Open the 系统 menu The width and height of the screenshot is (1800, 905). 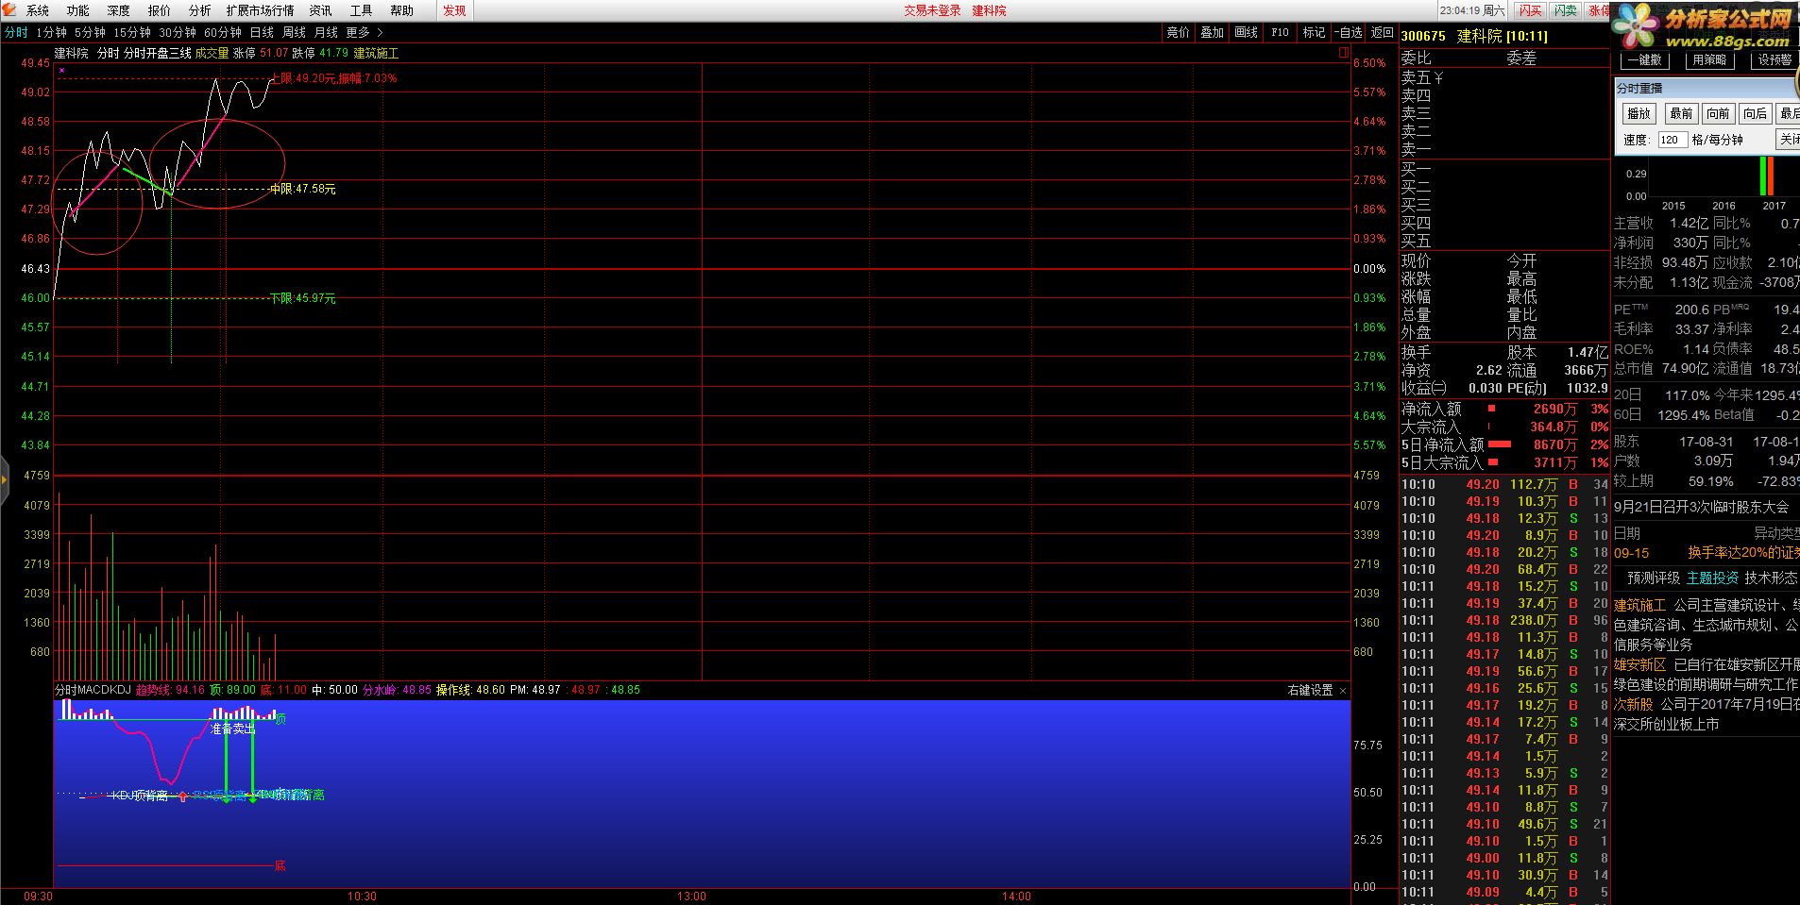pos(38,10)
